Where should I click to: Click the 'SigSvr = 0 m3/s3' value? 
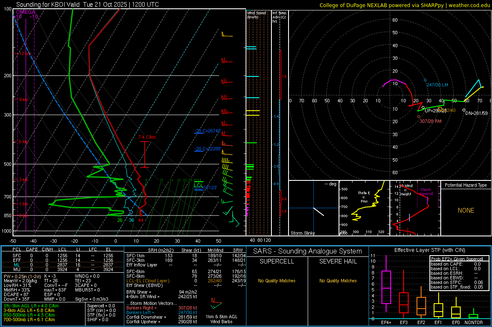click(92, 299)
